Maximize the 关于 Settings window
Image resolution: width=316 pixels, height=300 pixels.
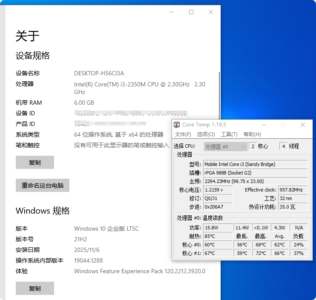click(191, 12)
